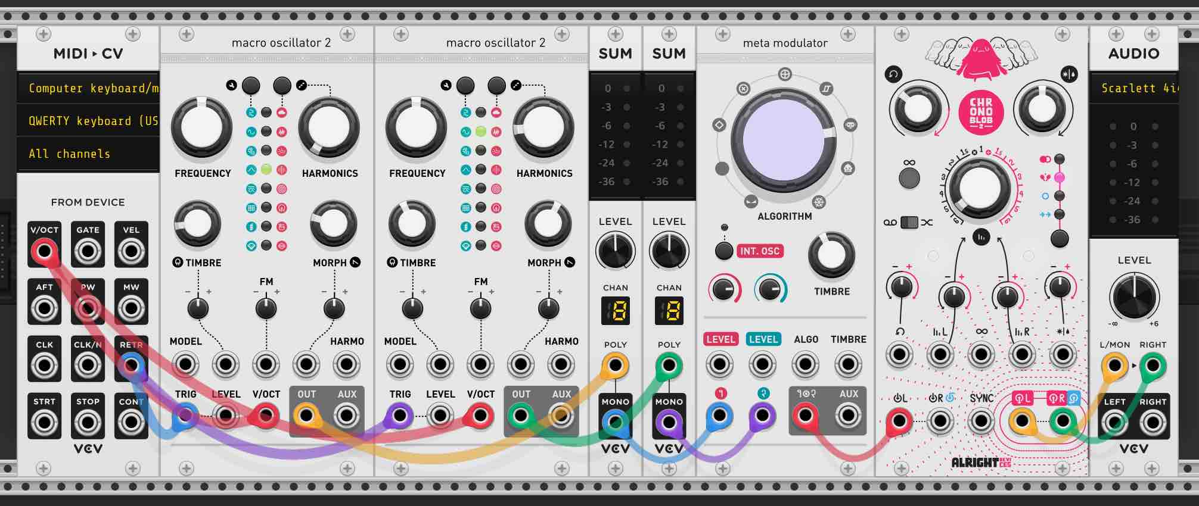Screen dimensions: 1199x506
Task: Click the STOP port on MIDI-CV
Action: coord(88,423)
